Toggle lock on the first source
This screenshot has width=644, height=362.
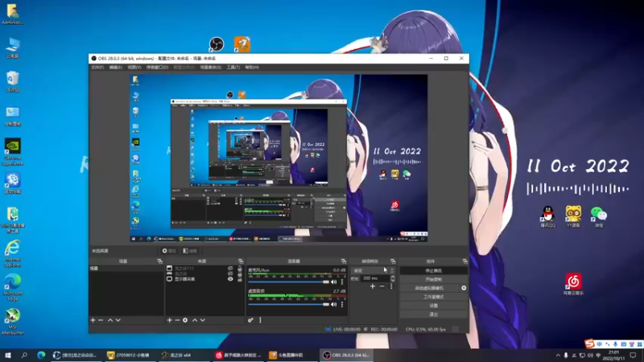(x=240, y=269)
